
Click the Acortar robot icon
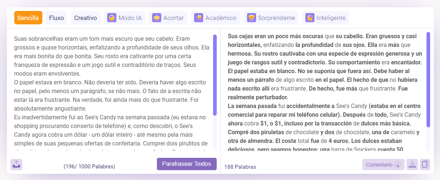tap(157, 18)
